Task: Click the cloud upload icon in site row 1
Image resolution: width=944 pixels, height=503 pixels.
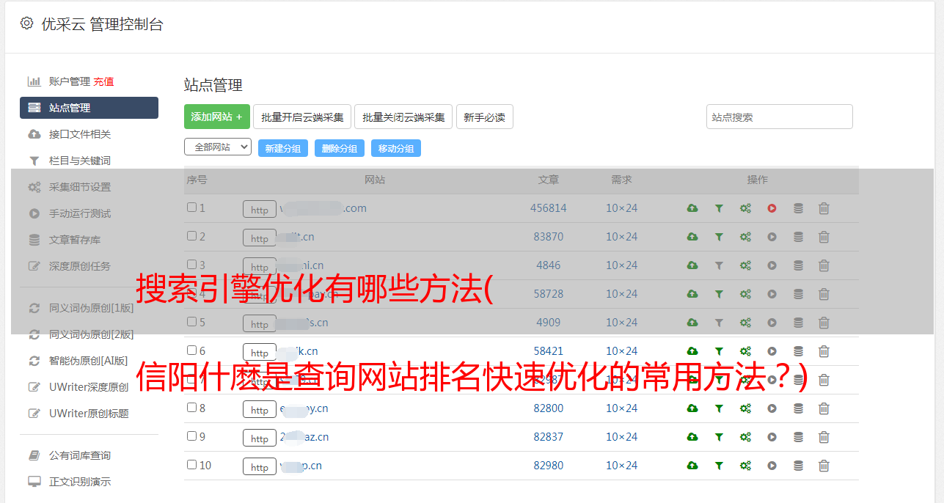Action: pyautogui.click(x=692, y=208)
